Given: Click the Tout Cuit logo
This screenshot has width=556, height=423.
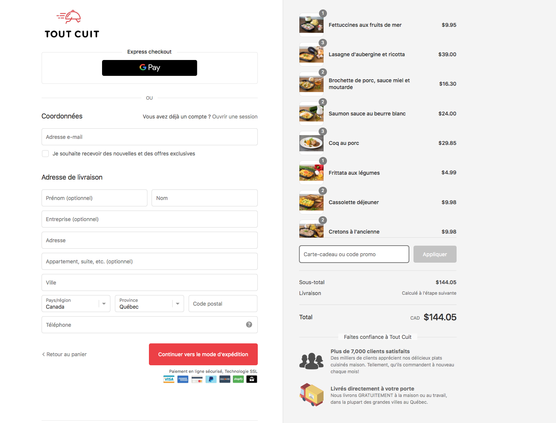Looking at the screenshot, I should 72,25.
